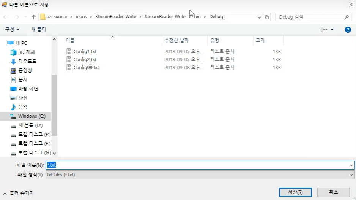The height and width of the screenshot is (200, 356).
Task: Select 로컬 디스크 (F:) drive
Action: (x=34, y=143)
